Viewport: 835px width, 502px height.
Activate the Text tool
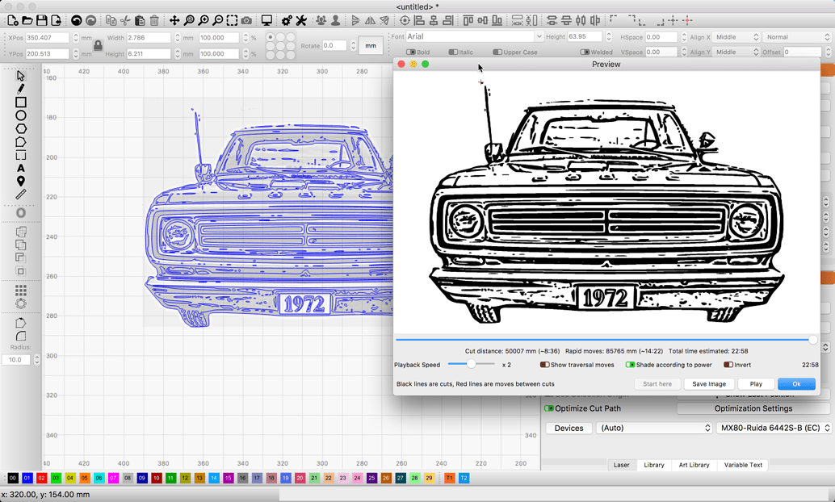(19, 168)
